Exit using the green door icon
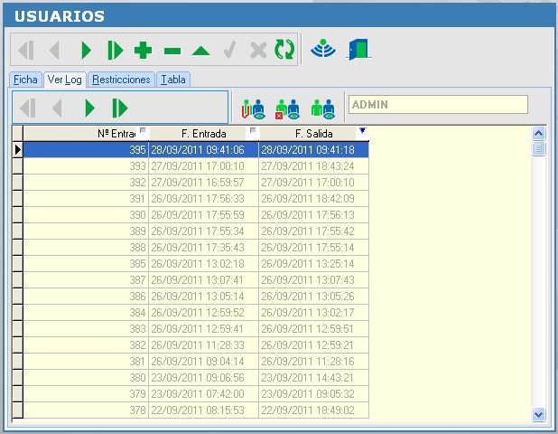 click(358, 49)
